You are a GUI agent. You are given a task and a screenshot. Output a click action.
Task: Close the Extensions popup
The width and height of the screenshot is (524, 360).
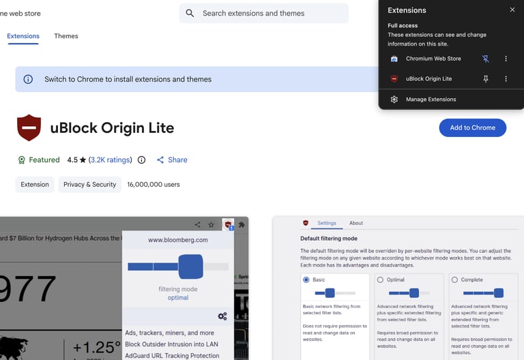(512, 10)
